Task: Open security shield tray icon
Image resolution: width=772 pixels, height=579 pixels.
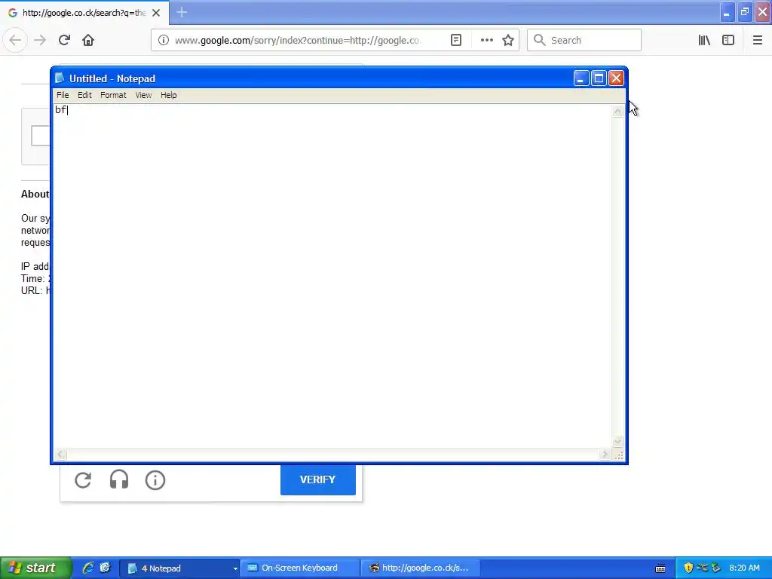Action: tap(688, 568)
